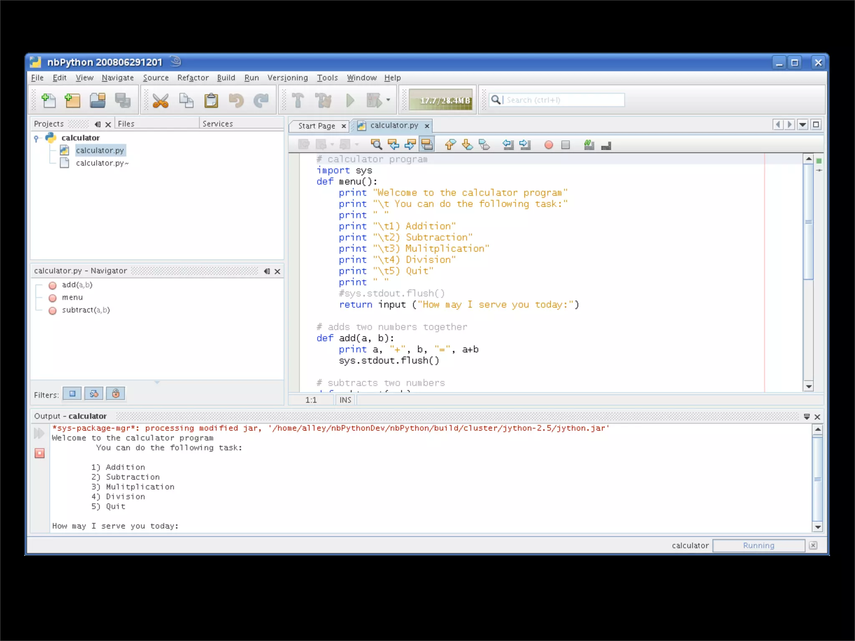The image size is (855, 641).
Task: Click the red stop icon in Output
Action: click(x=40, y=453)
